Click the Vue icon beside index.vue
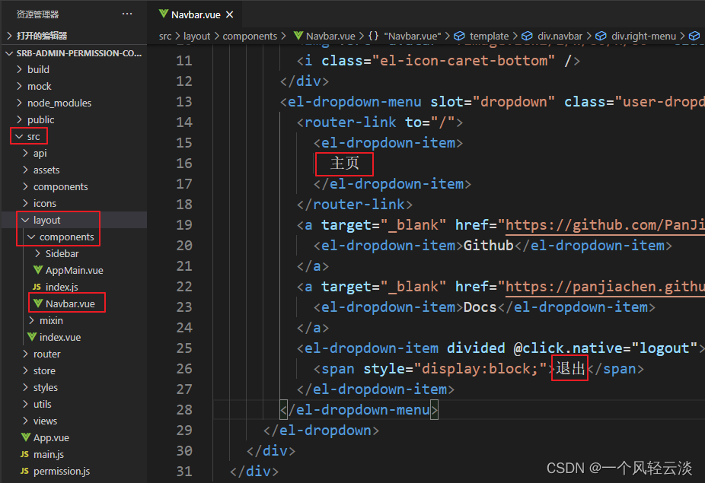The height and width of the screenshot is (483, 705). pyautogui.click(x=32, y=336)
